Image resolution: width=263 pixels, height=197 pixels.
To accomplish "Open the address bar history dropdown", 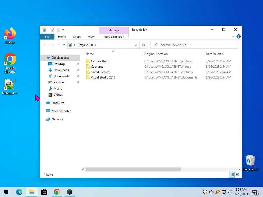I will point(136,45).
